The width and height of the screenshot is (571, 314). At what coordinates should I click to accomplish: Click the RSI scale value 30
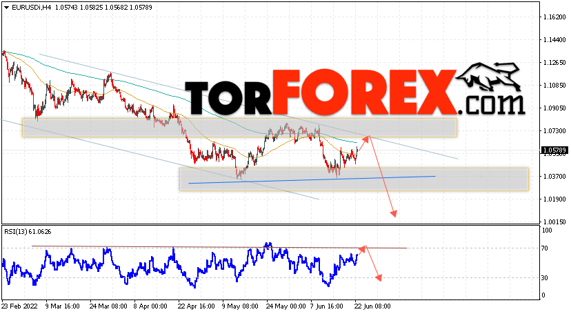click(545, 278)
